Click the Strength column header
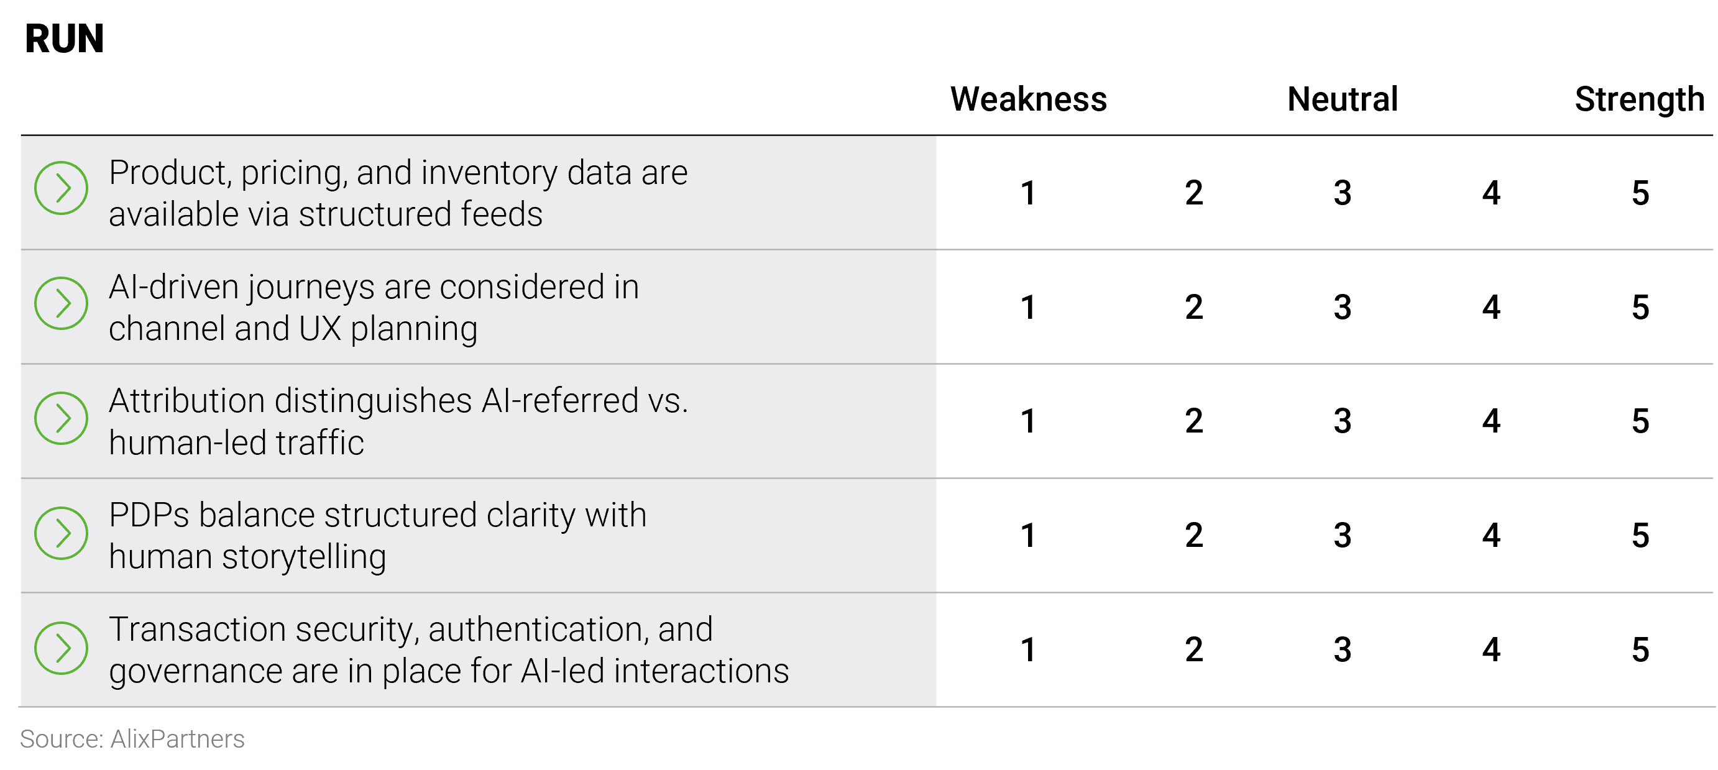 pos(1639,99)
